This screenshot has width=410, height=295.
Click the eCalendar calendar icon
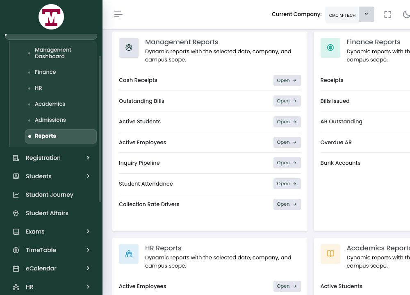pyautogui.click(x=16, y=268)
